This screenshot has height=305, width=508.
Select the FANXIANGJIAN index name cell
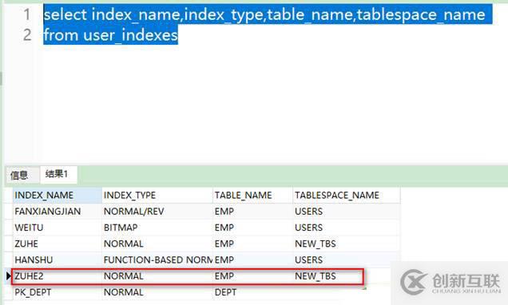click(x=58, y=212)
